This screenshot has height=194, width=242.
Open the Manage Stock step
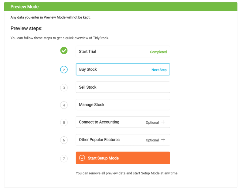coord(123,105)
